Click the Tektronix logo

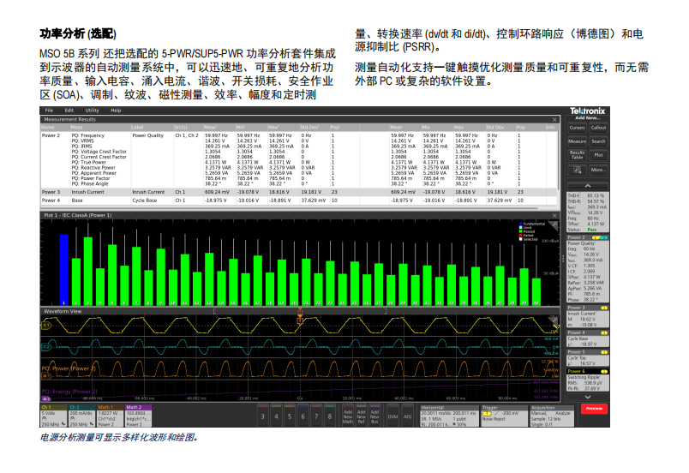point(588,111)
